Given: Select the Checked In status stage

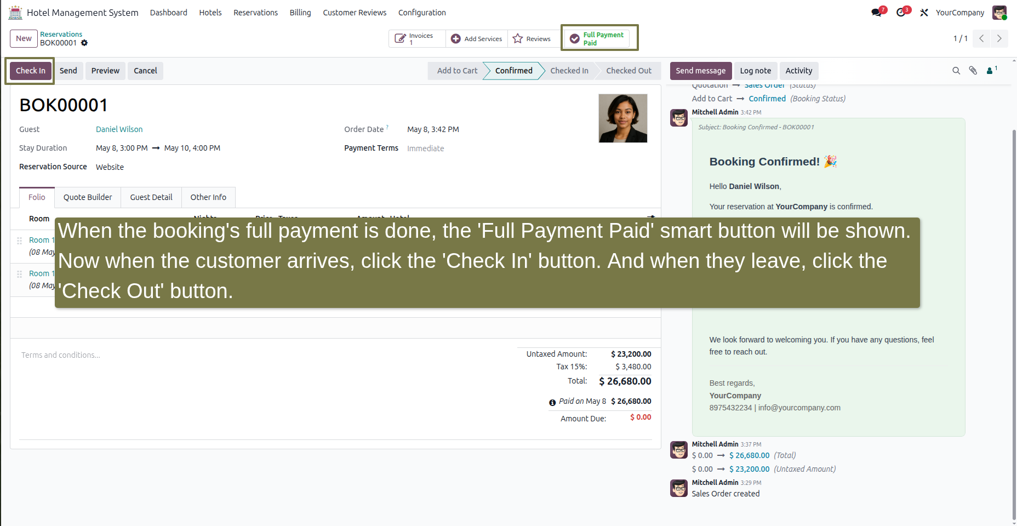Looking at the screenshot, I should (x=569, y=71).
